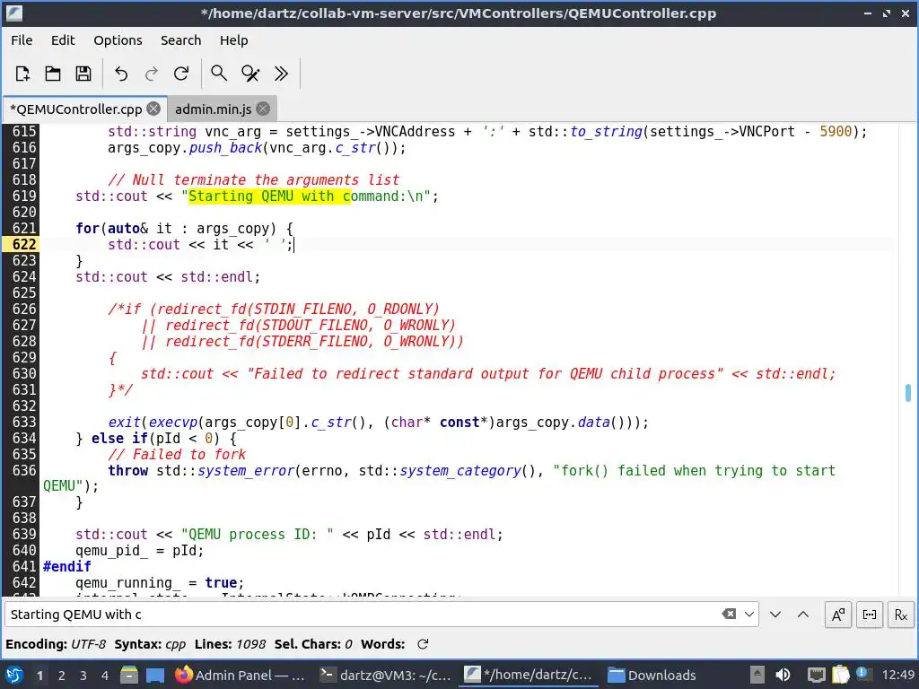Image resolution: width=919 pixels, height=689 pixels.
Task: Click the show desktop taskbar icon
Action: [x=155, y=675]
